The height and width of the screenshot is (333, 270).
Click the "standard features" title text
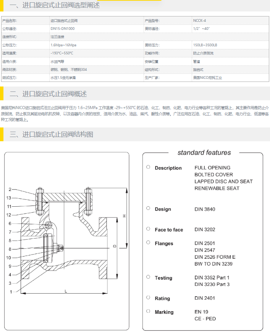coord(204,153)
